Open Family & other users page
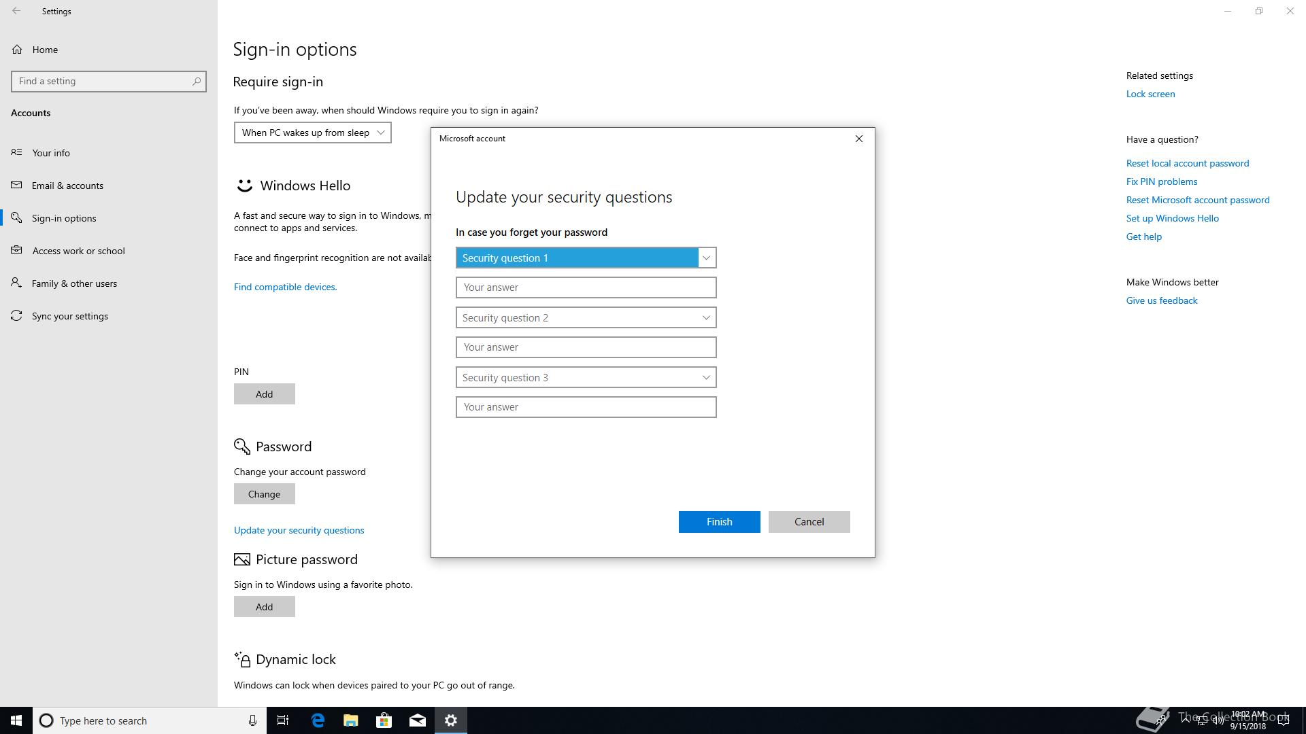Screen dimensions: 1306x734 (109, 283)
